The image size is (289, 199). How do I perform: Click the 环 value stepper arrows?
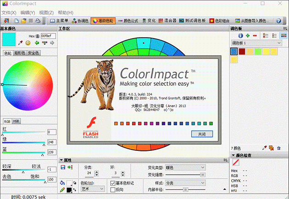[123, 173]
